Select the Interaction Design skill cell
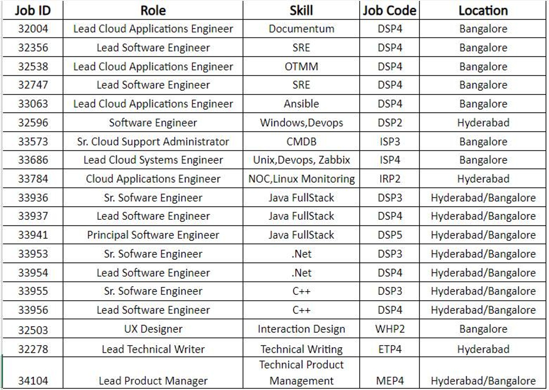Image resolution: width=549 pixels, height=390 pixels. tap(301, 329)
